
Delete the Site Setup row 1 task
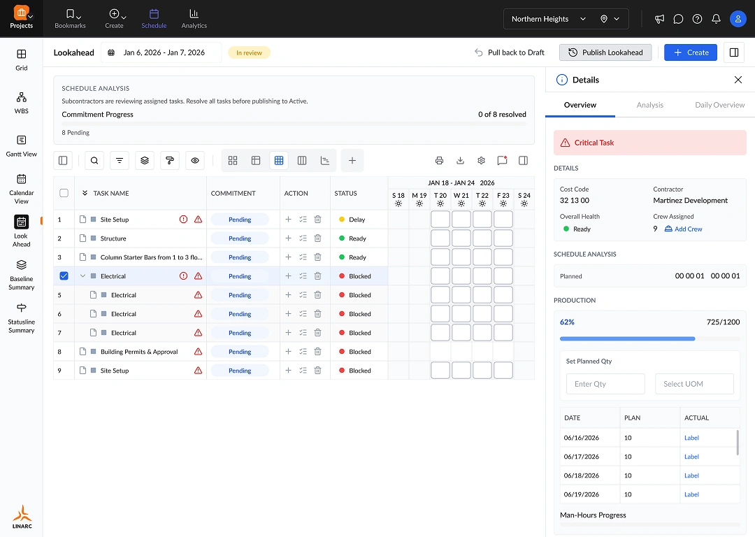point(318,220)
